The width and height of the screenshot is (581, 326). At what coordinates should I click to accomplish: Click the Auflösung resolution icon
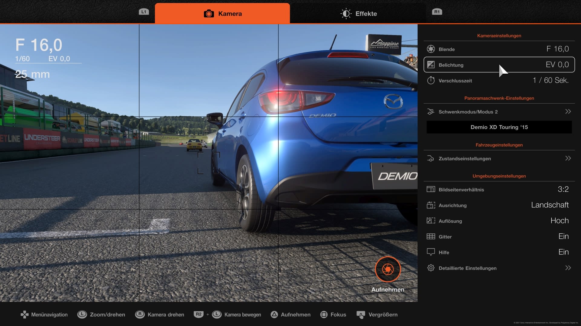[x=431, y=221]
